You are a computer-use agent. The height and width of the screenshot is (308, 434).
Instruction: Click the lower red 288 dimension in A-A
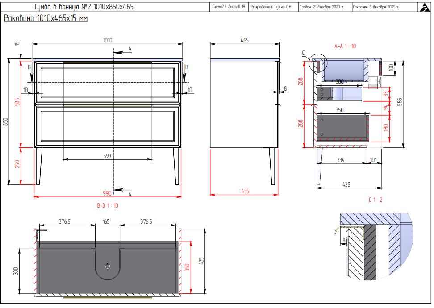(300, 123)
